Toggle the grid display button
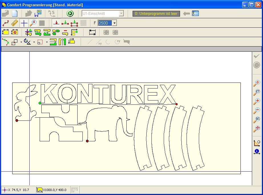 point(42,23)
